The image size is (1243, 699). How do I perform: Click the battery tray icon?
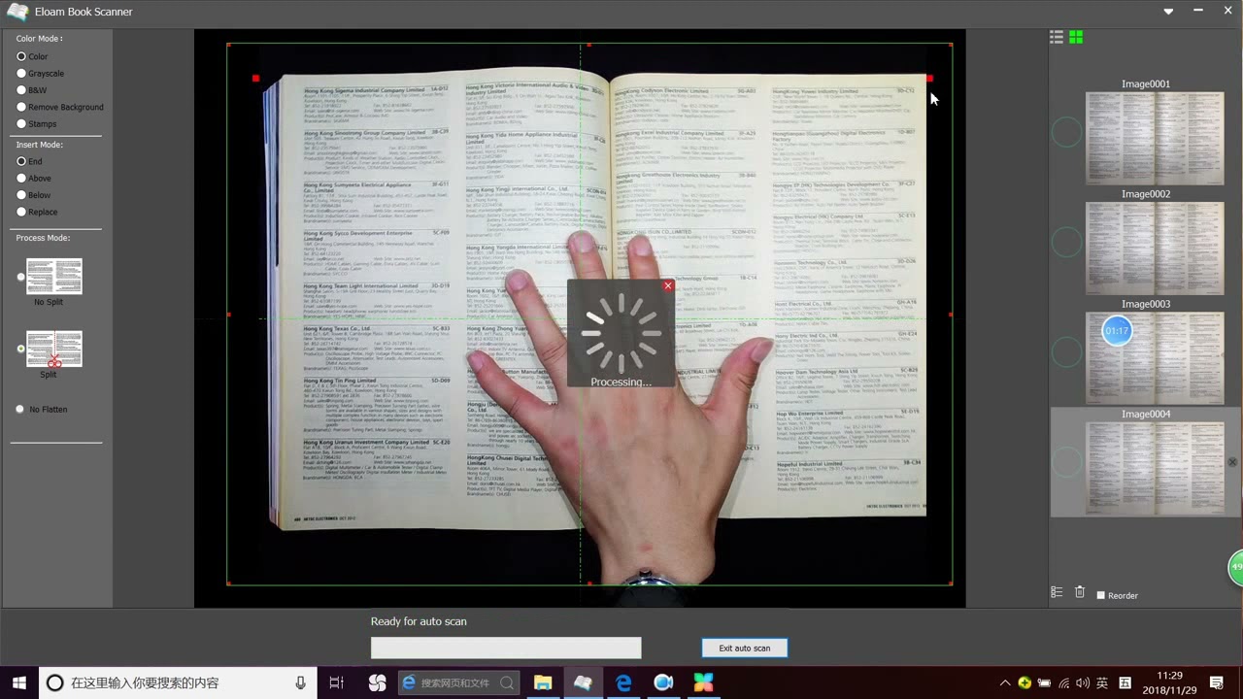1045,682
